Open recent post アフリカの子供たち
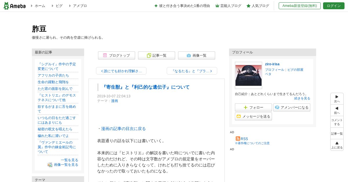Viewport: 348px width, 182px height. [x=53, y=75]
